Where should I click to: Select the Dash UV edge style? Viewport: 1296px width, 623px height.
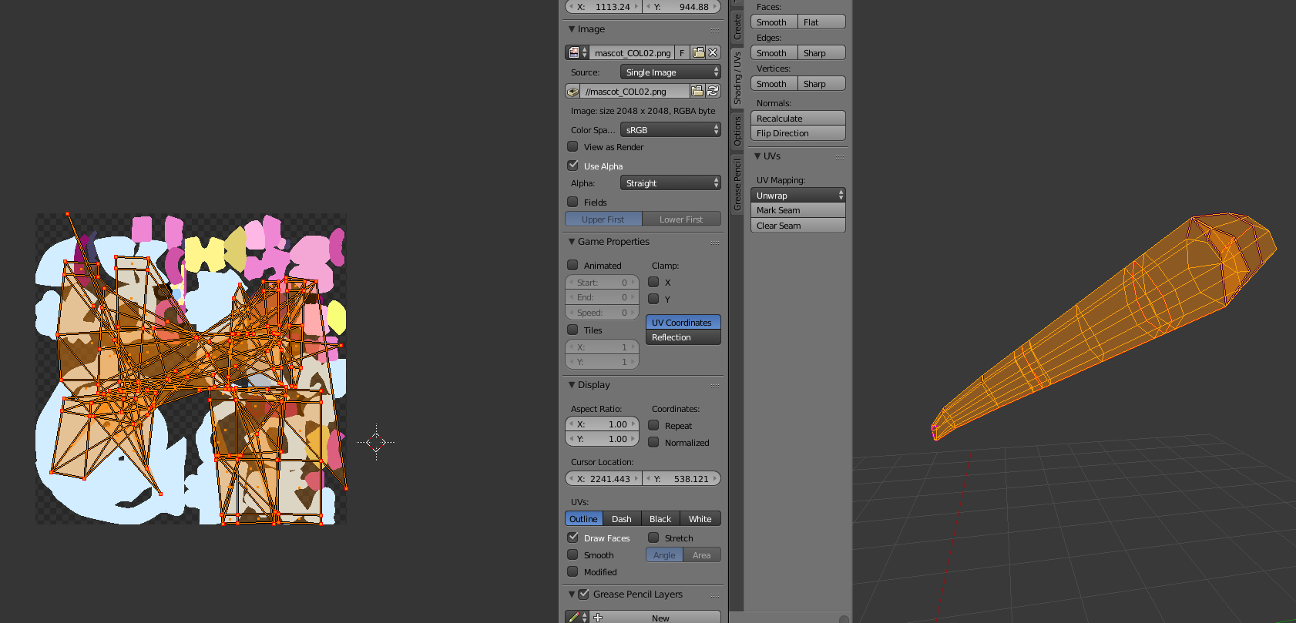pyautogui.click(x=622, y=518)
